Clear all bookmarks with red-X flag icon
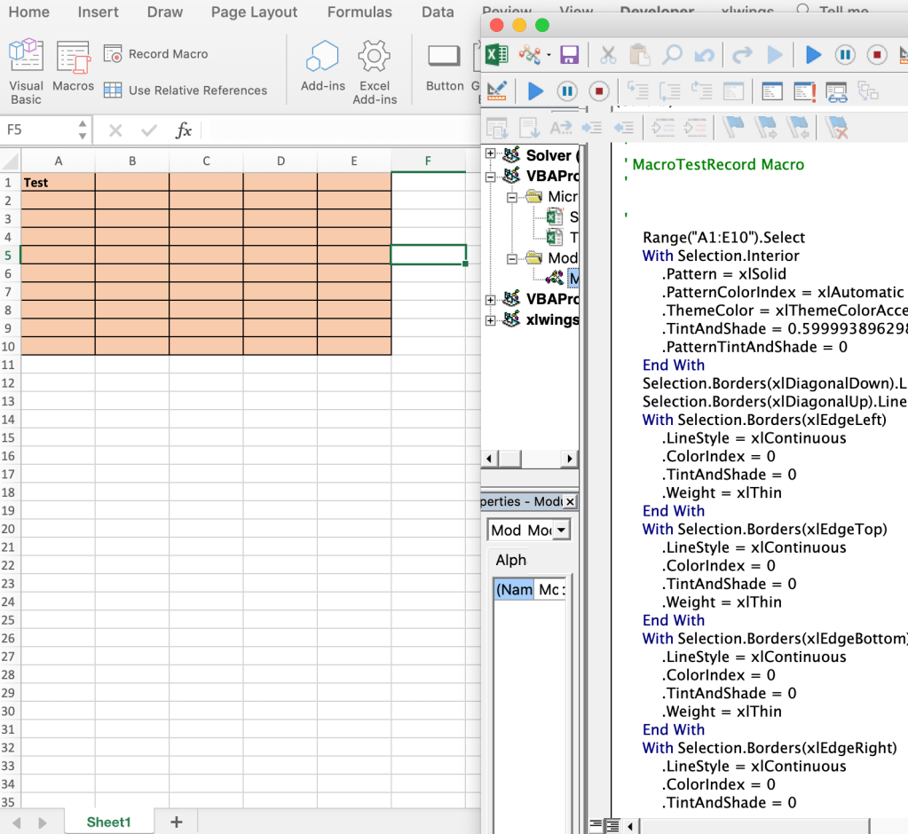 point(836,128)
